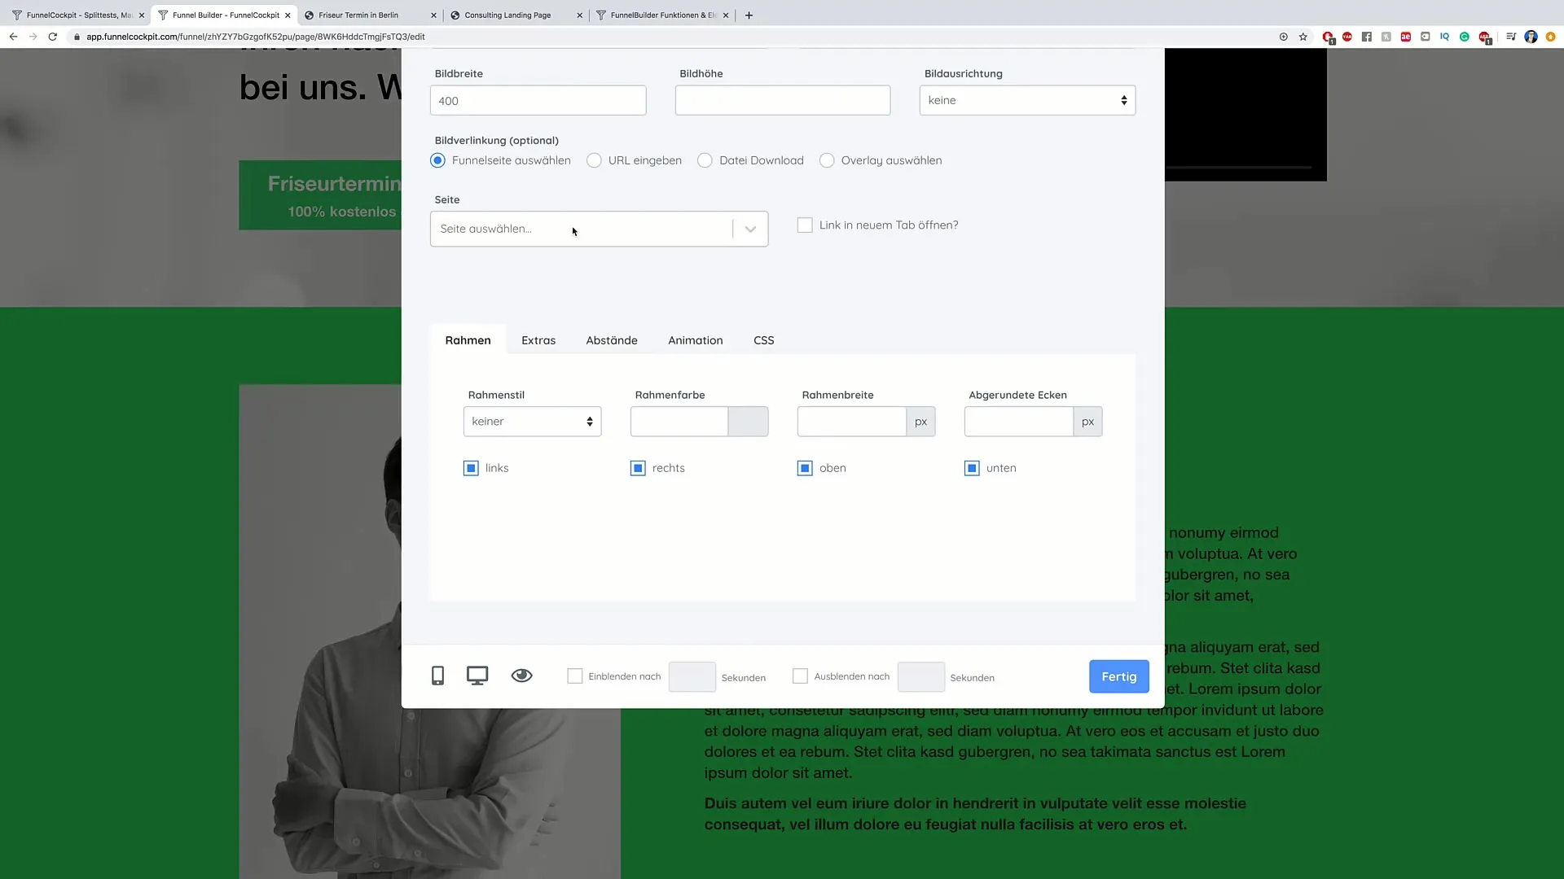Image resolution: width=1564 pixels, height=879 pixels.
Task: Click the Abgerundete Ecken input field
Action: click(x=1019, y=422)
